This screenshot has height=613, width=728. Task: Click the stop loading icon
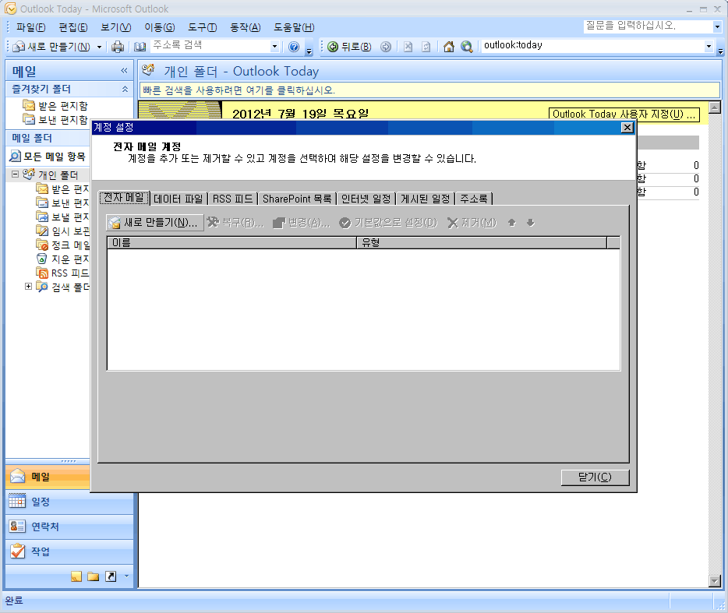(x=408, y=47)
